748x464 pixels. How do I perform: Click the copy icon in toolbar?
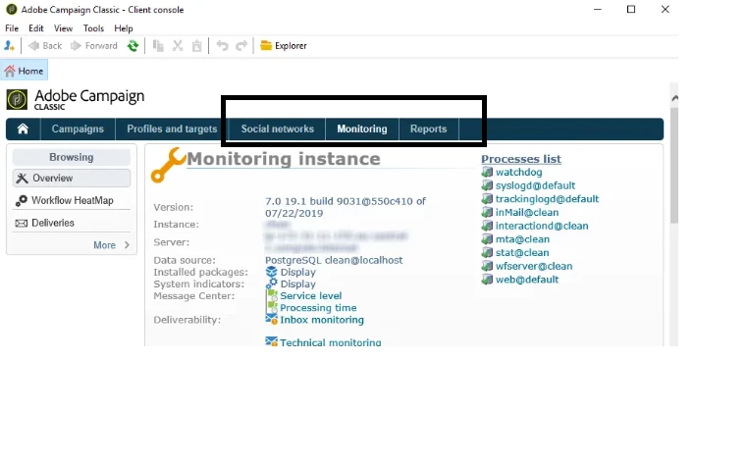point(158,46)
